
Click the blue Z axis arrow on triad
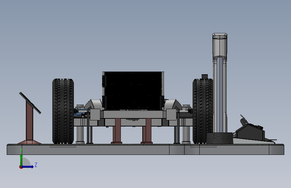(28, 167)
